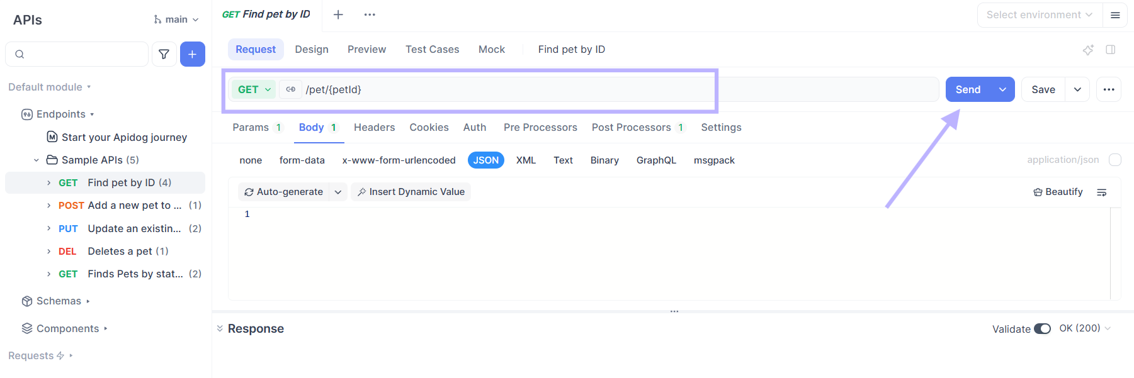The image size is (1134, 378).
Task: Check the application/json checkbox
Action: click(1115, 160)
